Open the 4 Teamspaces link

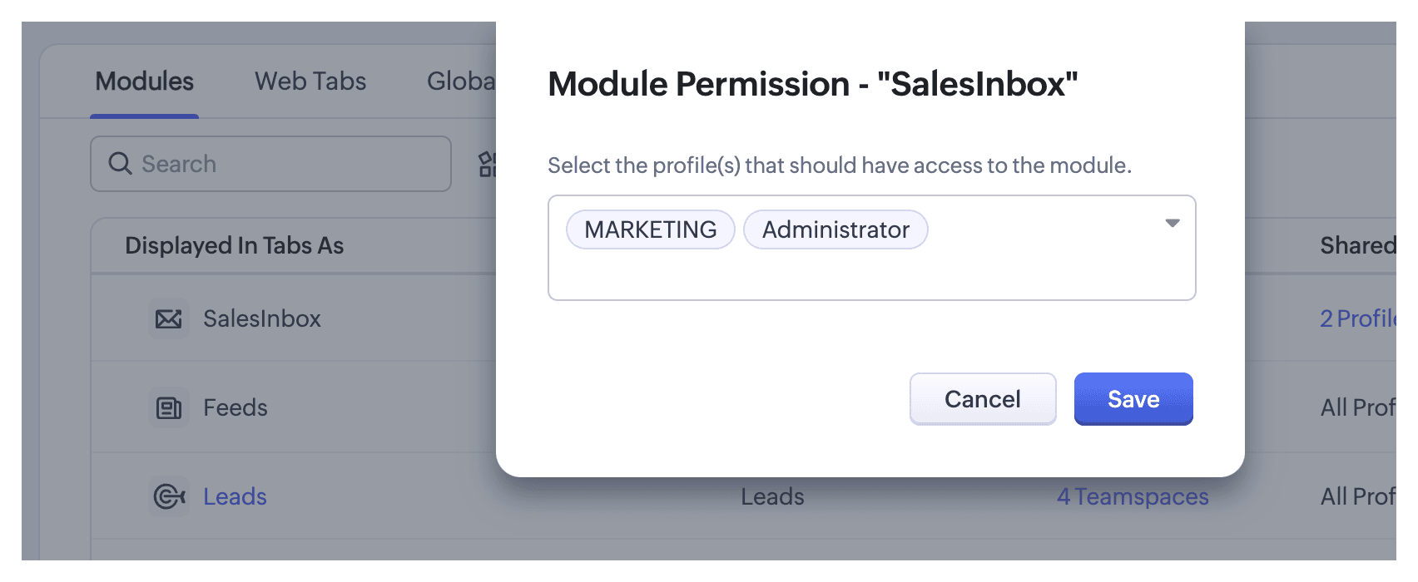pyautogui.click(x=1133, y=497)
